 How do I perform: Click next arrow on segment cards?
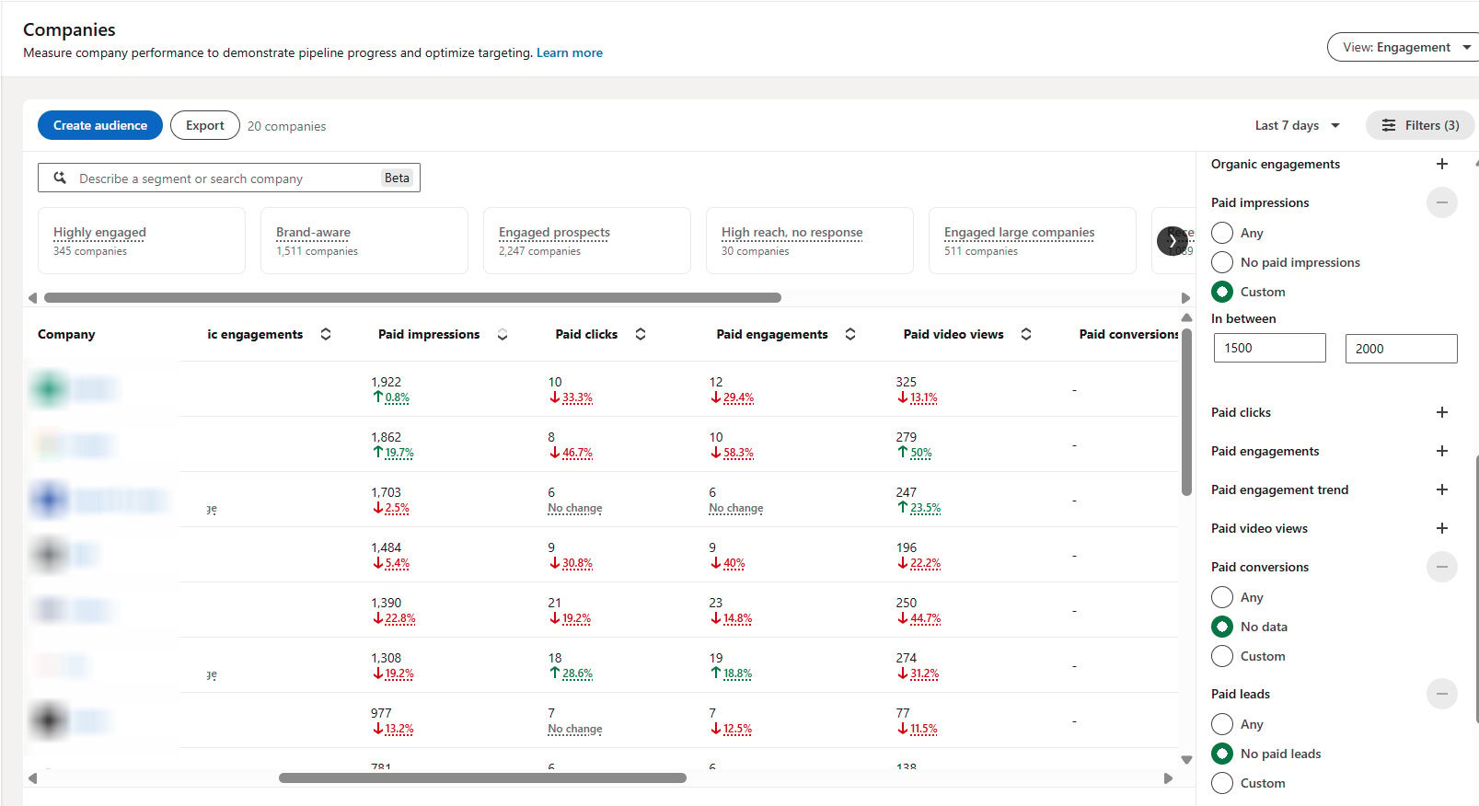click(x=1172, y=241)
